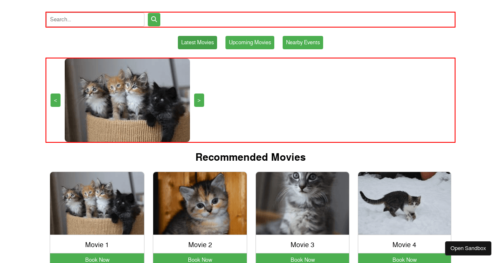View the Movie 4 snow cat poster
The height and width of the screenshot is (263, 501).
click(x=404, y=203)
